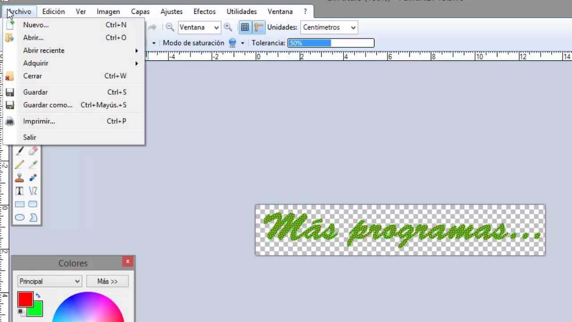This screenshot has height=322, width=572.
Task: Click the zoom in magnifier icon
Action: pyautogui.click(x=228, y=27)
